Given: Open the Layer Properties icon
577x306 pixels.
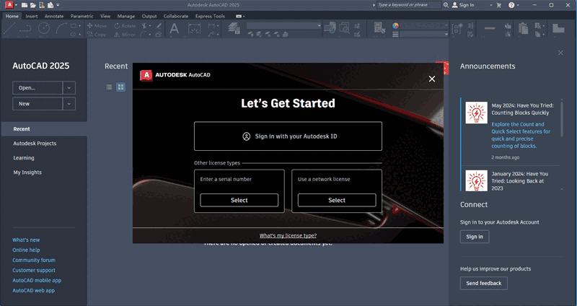Looking at the screenshot, I should (234, 28).
